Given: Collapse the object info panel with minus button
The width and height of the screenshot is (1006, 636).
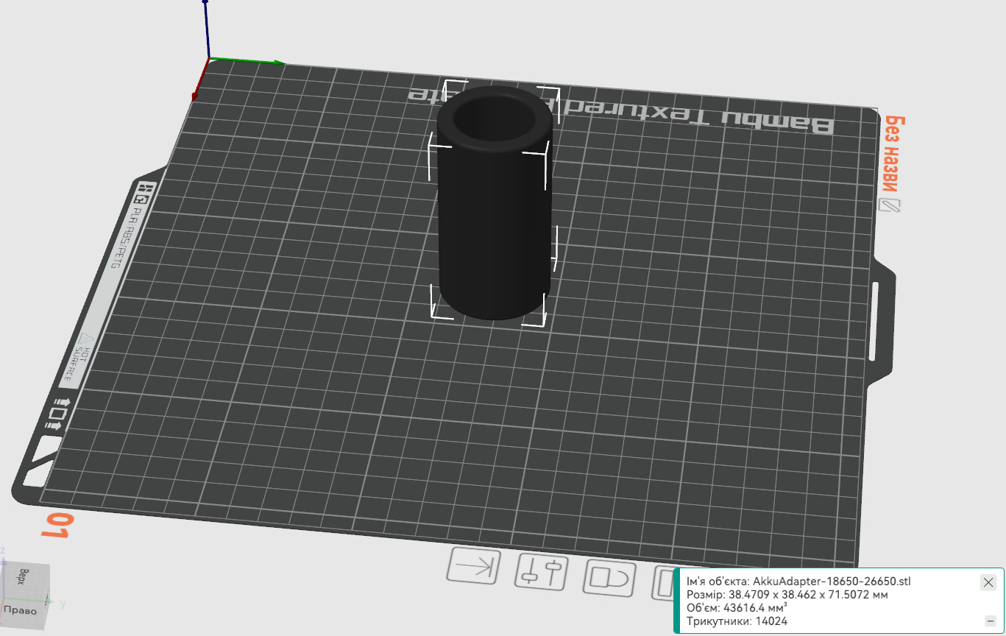Looking at the screenshot, I should [x=990, y=621].
